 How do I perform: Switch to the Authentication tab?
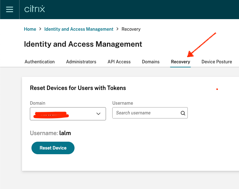(40, 62)
